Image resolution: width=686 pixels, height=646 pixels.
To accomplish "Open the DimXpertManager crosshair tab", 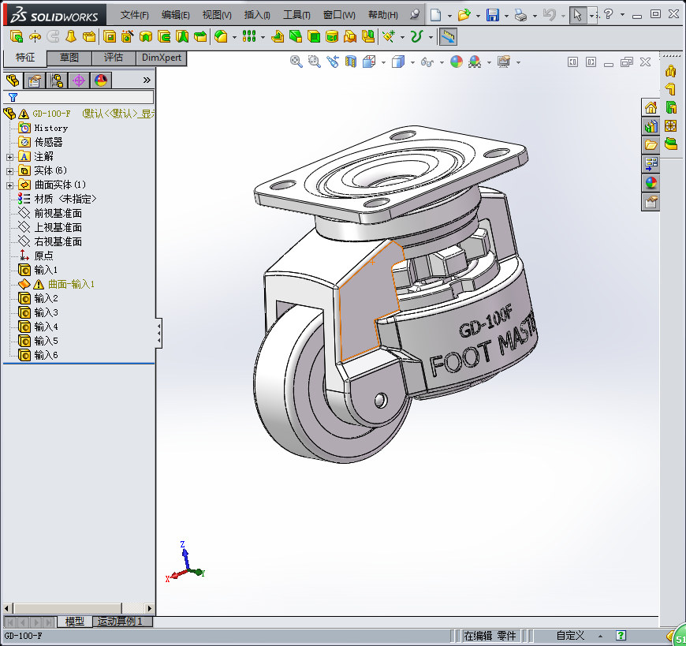I will (x=79, y=80).
